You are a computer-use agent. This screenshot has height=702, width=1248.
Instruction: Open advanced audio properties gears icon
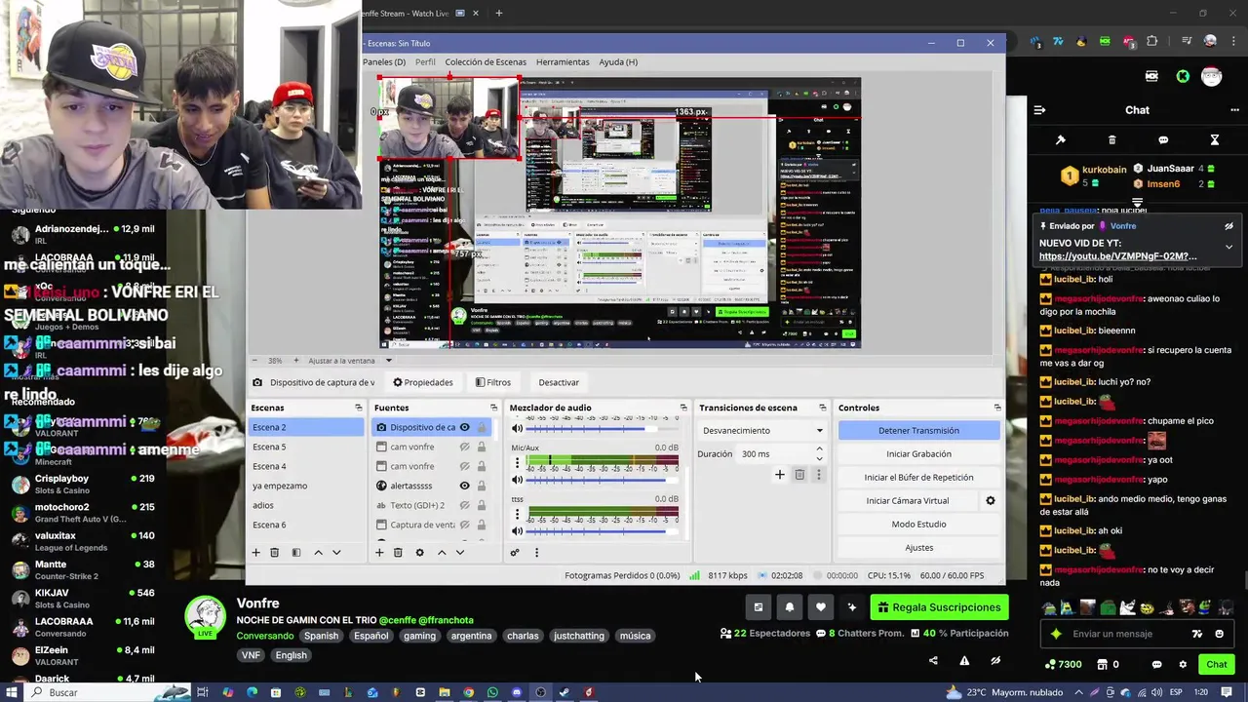tap(515, 553)
